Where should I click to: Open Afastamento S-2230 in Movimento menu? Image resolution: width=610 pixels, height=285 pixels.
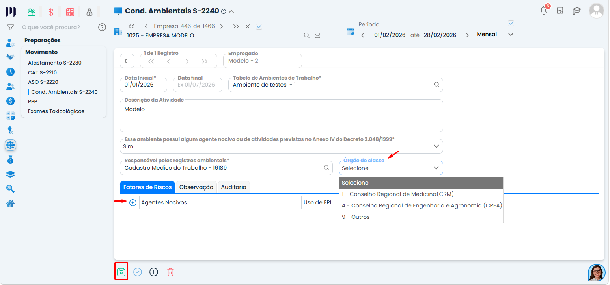pos(55,63)
